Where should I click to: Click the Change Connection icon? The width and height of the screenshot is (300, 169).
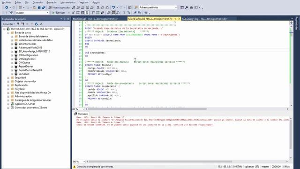click(x=11, y=13)
